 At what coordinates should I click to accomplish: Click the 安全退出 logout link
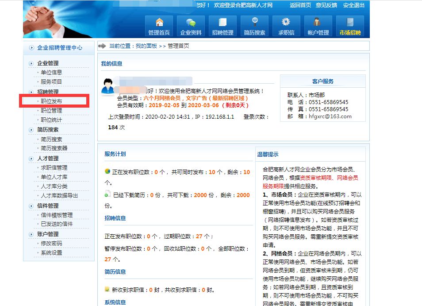pos(354,5)
